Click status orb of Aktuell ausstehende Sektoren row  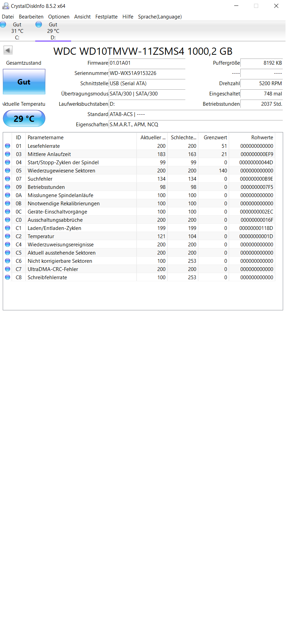point(8,253)
